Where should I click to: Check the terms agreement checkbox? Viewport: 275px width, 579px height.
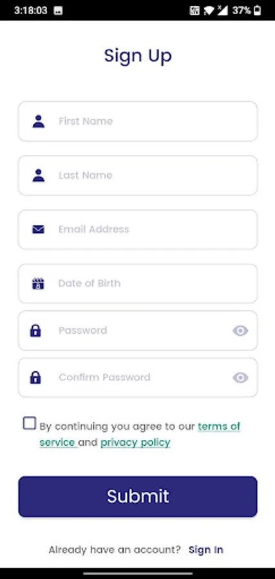click(30, 423)
